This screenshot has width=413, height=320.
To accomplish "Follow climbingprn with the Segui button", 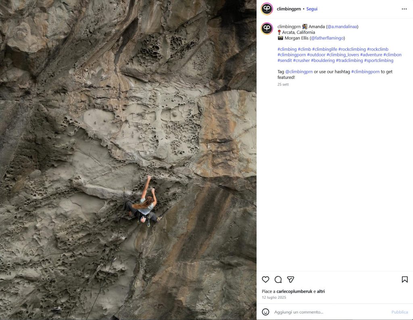I will [x=312, y=9].
